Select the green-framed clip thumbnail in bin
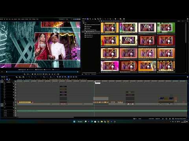 pos(166,27)
